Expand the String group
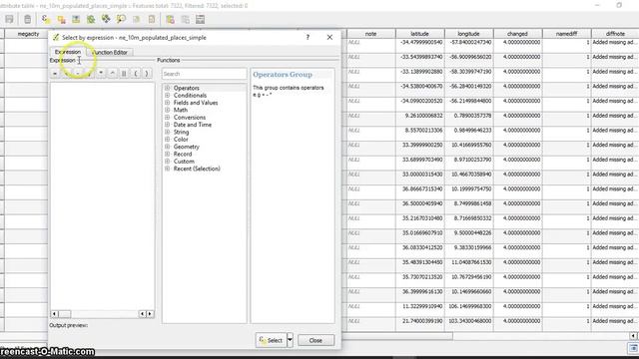 point(167,132)
